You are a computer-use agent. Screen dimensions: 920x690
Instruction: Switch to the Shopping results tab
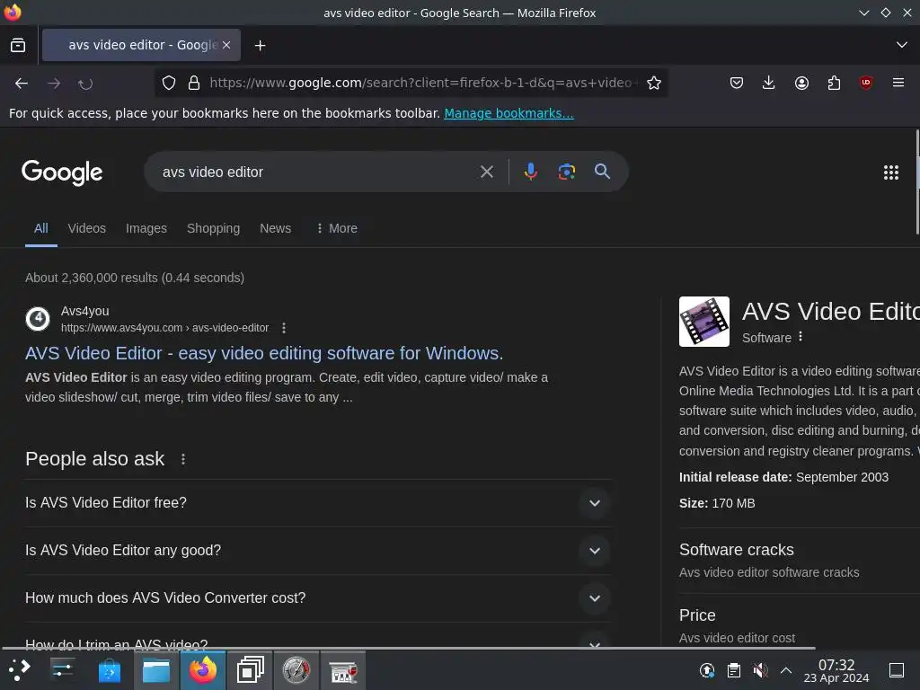click(x=213, y=228)
